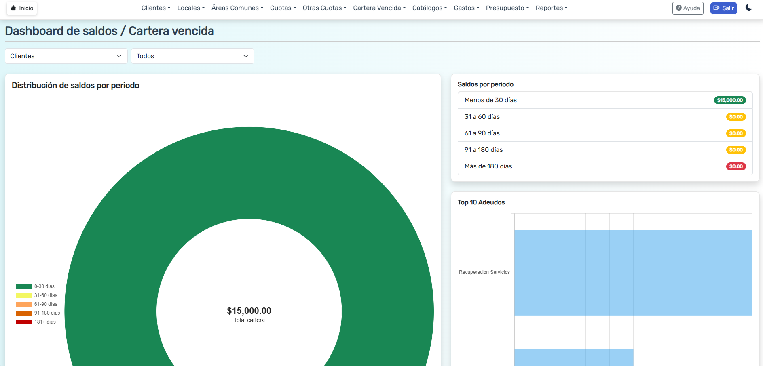Click the 181+ días red legend swatch
This screenshot has width=763, height=366.
(23, 322)
